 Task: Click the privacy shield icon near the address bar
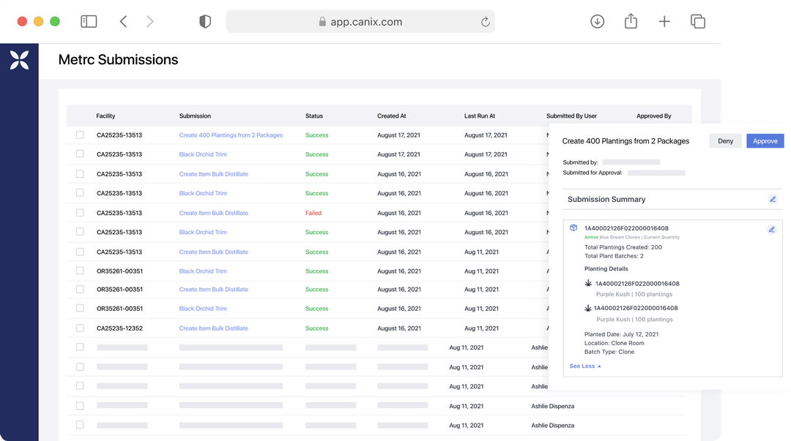pos(205,21)
